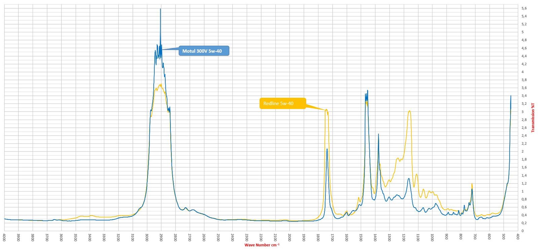Click the '2900' wave number tick label
The height and width of the screenshot is (250, 538).
coord(161,237)
